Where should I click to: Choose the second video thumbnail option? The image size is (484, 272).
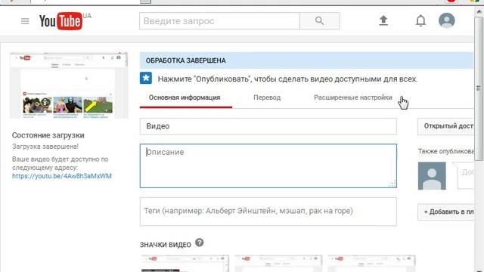click(x=278, y=264)
